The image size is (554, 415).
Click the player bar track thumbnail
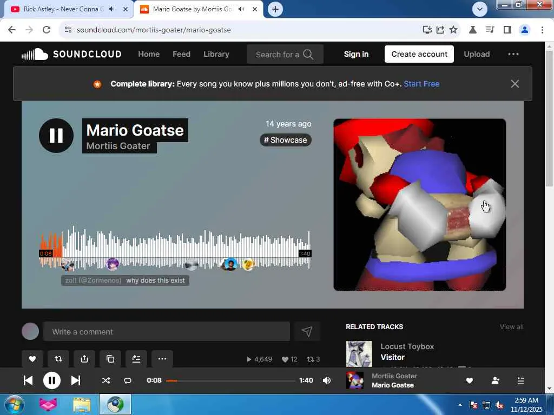pos(355,380)
